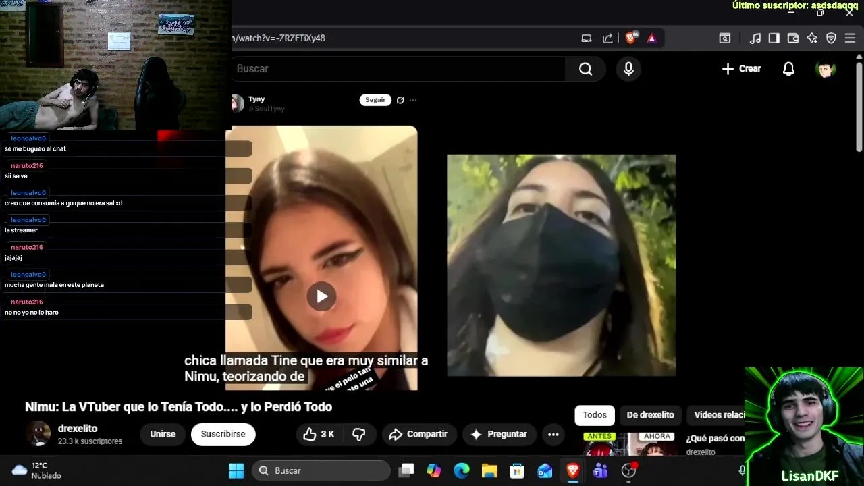Image resolution: width=864 pixels, height=486 pixels.
Task: Open Brave playlist music note icon
Action: click(x=755, y=38)
